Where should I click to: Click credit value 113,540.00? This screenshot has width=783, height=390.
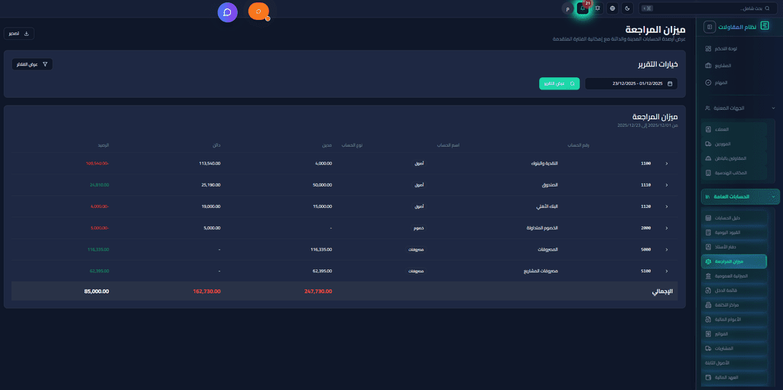tap(210, 164)
